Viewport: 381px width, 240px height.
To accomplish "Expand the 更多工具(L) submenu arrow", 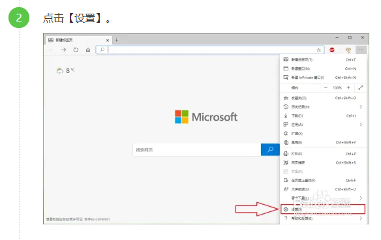I will pos(361,198).
